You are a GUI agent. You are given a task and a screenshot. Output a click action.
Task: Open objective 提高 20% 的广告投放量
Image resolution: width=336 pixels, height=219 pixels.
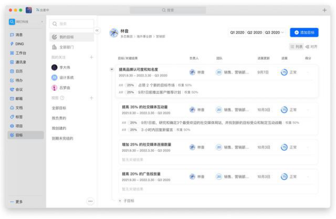click(x=141, y=174)
